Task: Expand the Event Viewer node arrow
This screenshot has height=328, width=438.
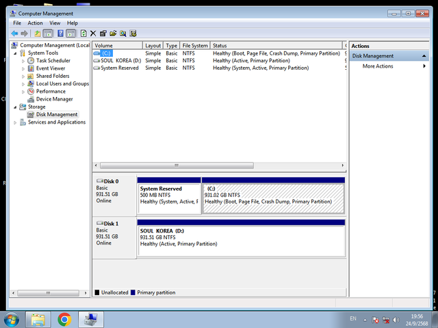Action: [x=23, y=68]
